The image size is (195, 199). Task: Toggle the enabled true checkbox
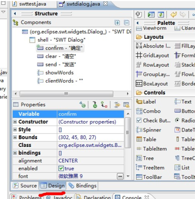pyautogui.click(x=61, y=168)
